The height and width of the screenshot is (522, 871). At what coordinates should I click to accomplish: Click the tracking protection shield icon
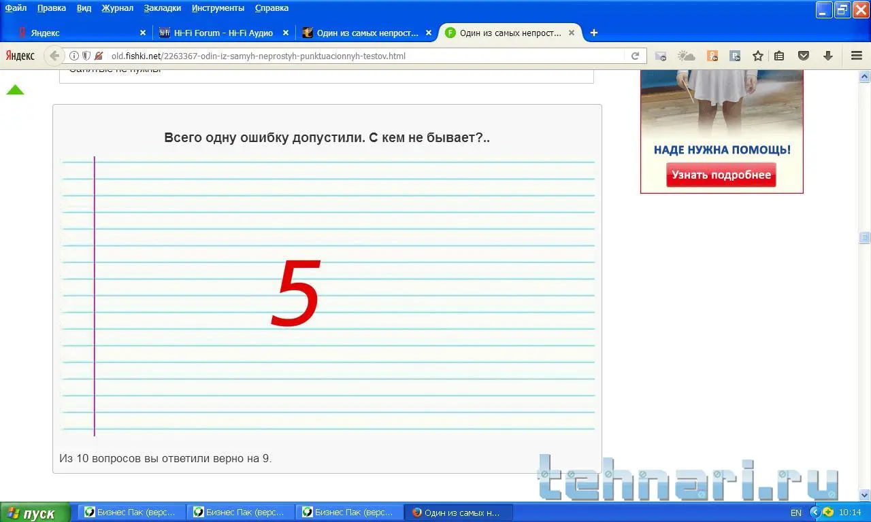pyautogui.click(x=86, y=56)
